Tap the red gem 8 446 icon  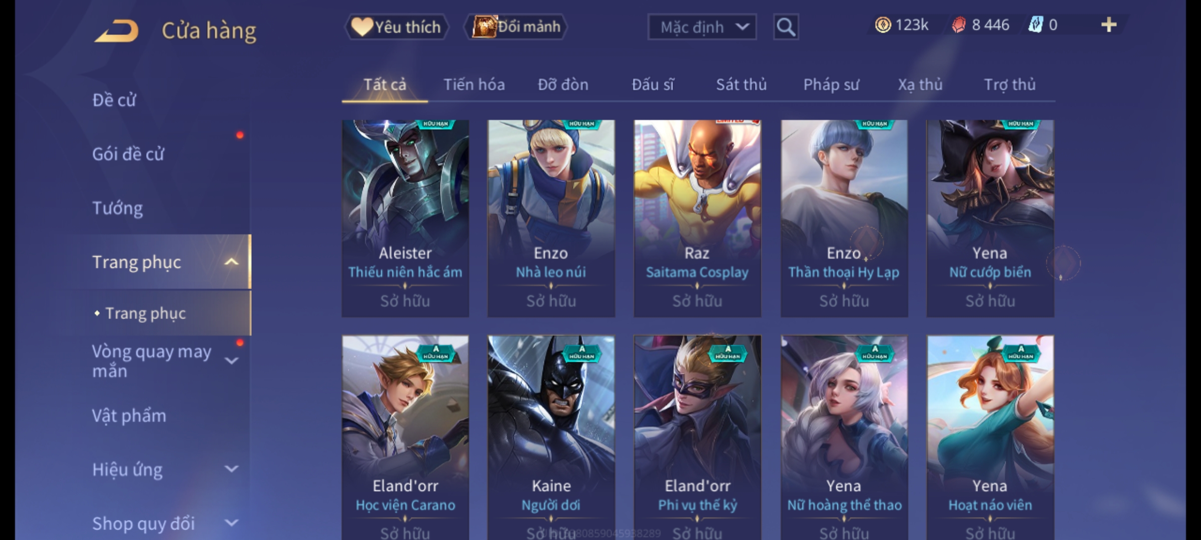[959, 25]
